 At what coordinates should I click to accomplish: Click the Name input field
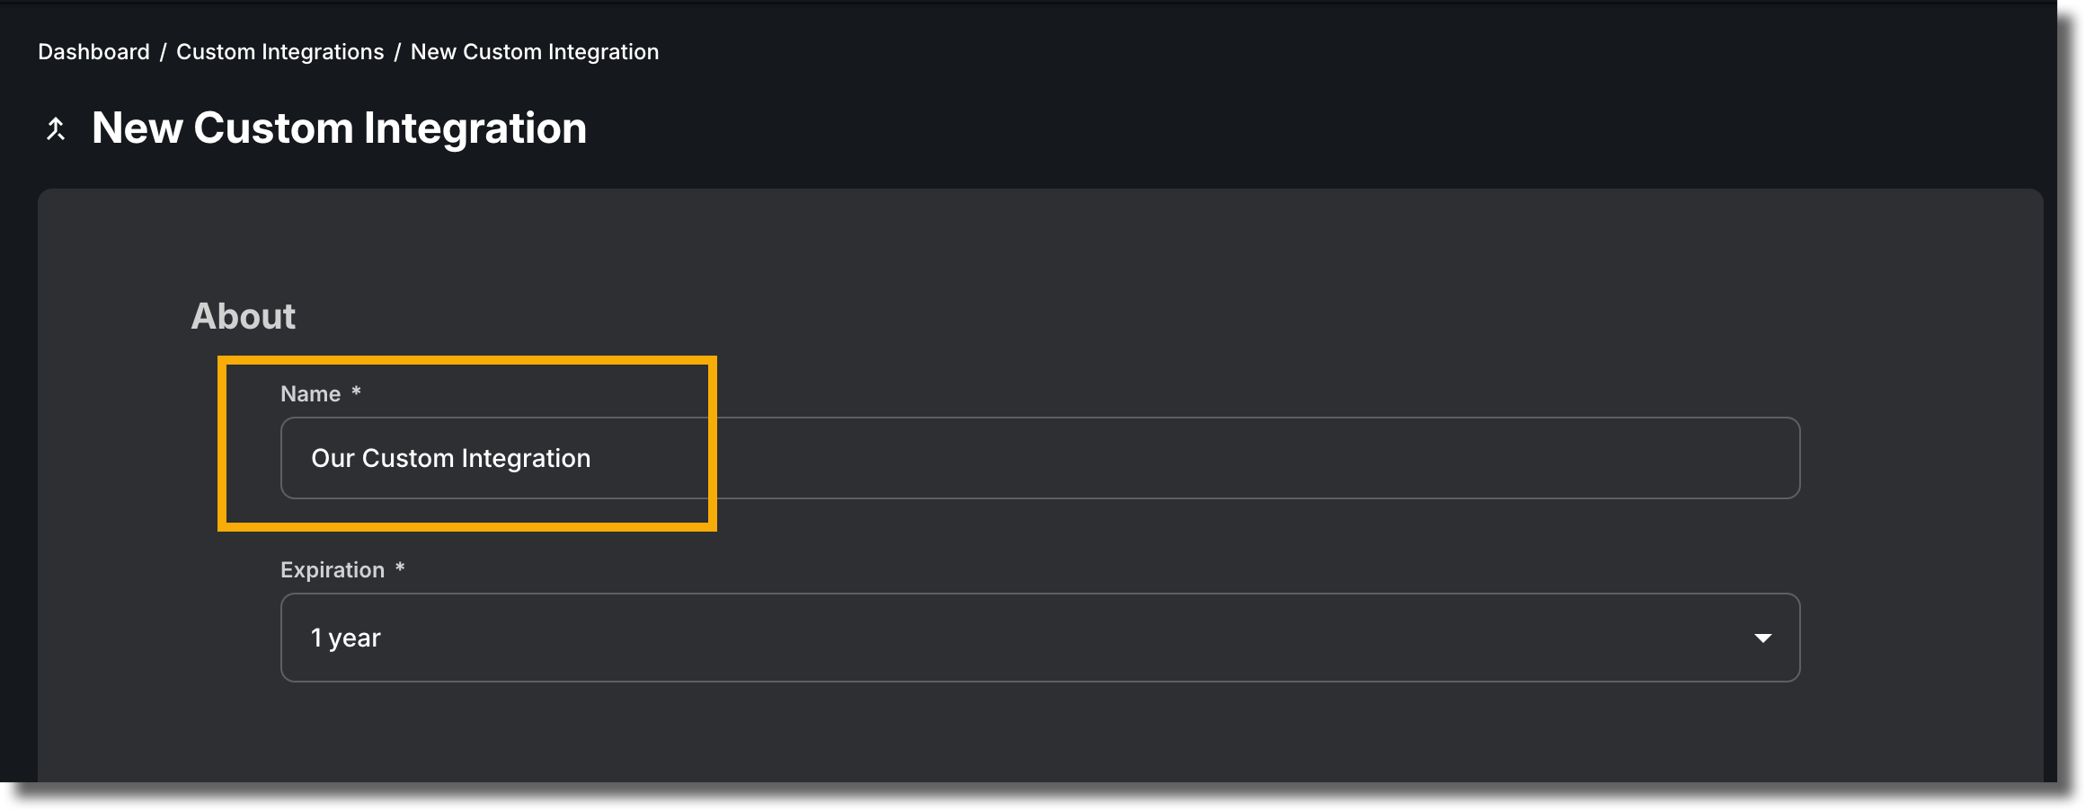coord(1040,458)
